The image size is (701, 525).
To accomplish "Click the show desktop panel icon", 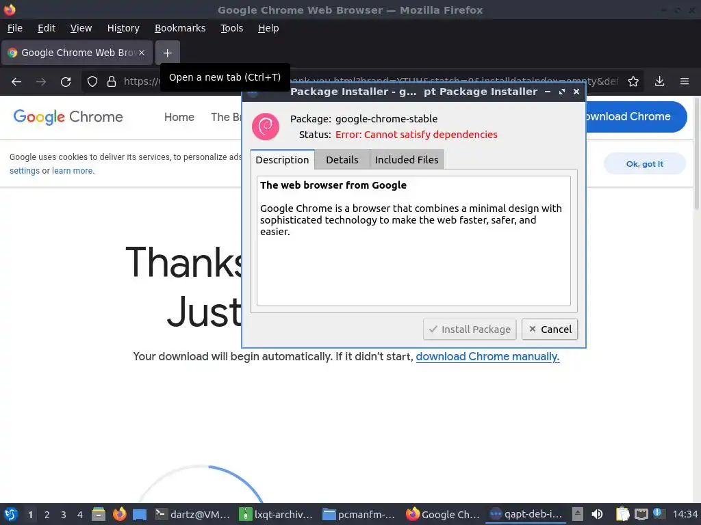I will [140, 514].
